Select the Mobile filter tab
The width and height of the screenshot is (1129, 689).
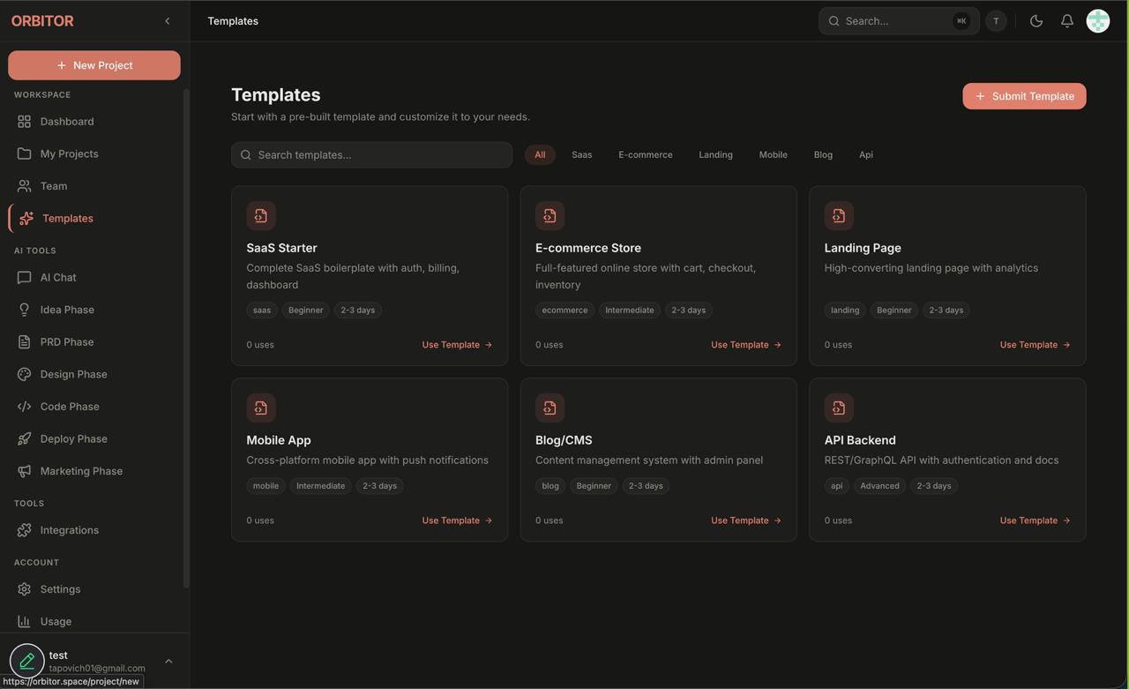(773, 155)
